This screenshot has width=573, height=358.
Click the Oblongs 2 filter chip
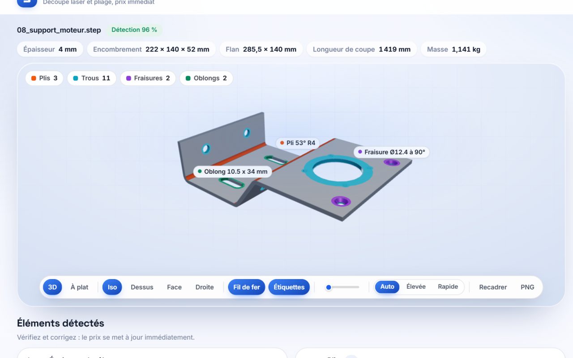[x=206, y=78]
